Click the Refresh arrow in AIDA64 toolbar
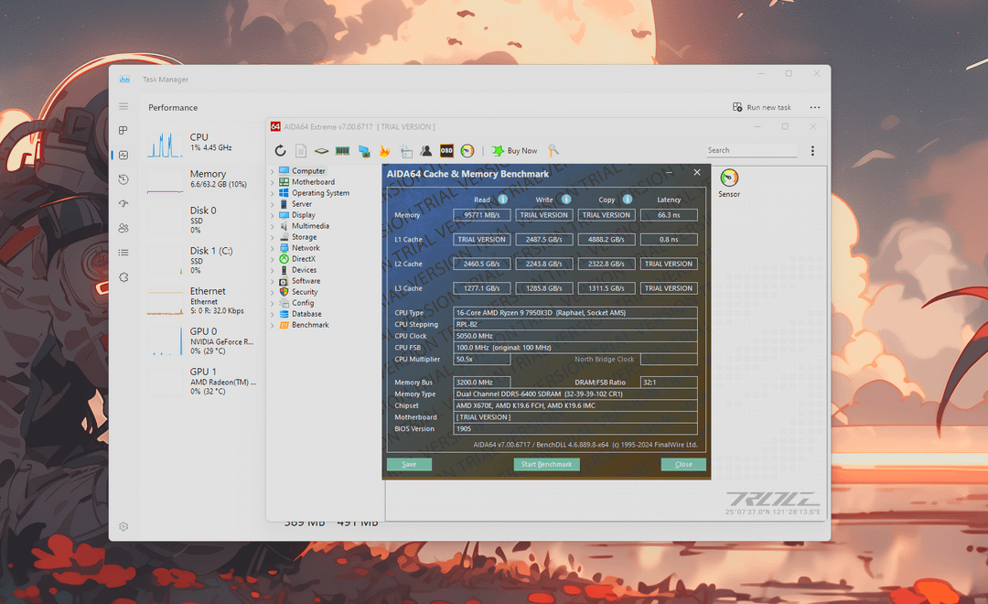Screen dimensions: 988x604 point(281,151)
